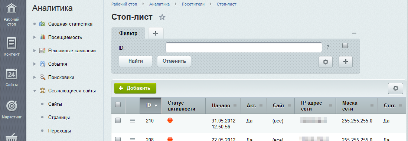Open Стат. column menu icon
Viewport: 408px width, 141px height.
[401, 106]
